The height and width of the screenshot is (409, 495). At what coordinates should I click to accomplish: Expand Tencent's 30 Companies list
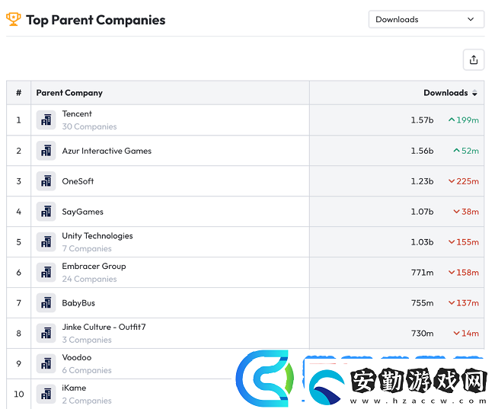point(89,126)
